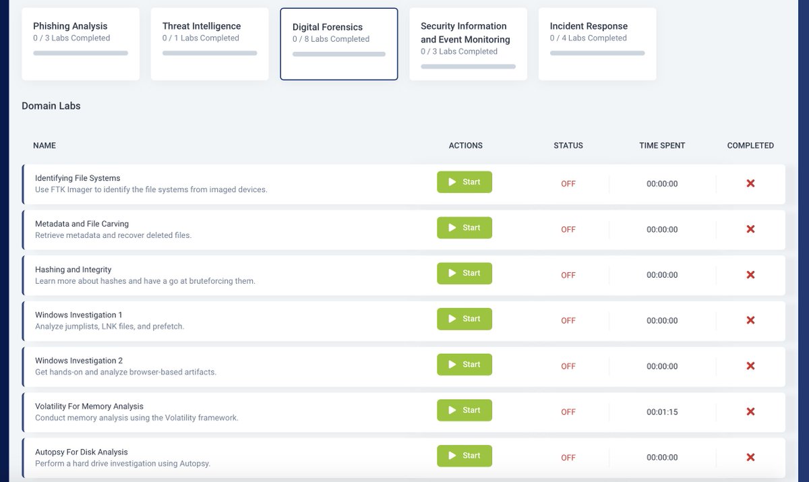809x482 pixels.
Task: Click '0 / 1 Labs Completed' text
Action: coord(201,38)
